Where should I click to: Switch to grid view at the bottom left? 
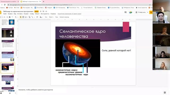(10, 93)
